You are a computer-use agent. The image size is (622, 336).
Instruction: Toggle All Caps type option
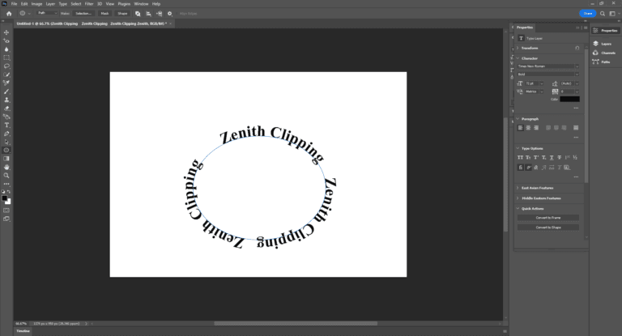(520, 158)
